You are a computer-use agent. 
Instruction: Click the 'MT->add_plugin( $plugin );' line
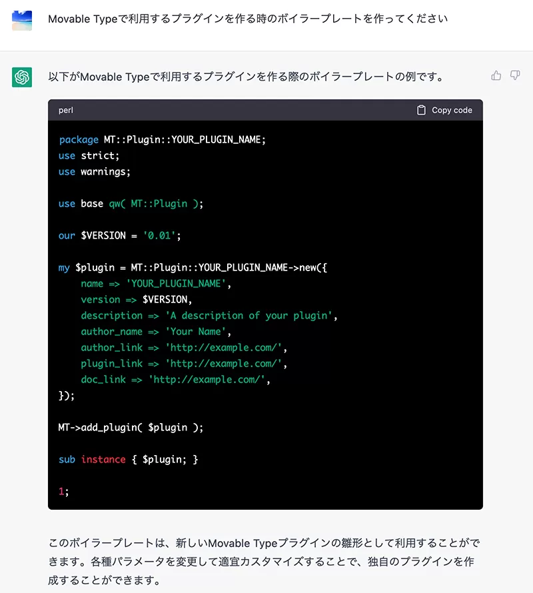click(131, 428)
